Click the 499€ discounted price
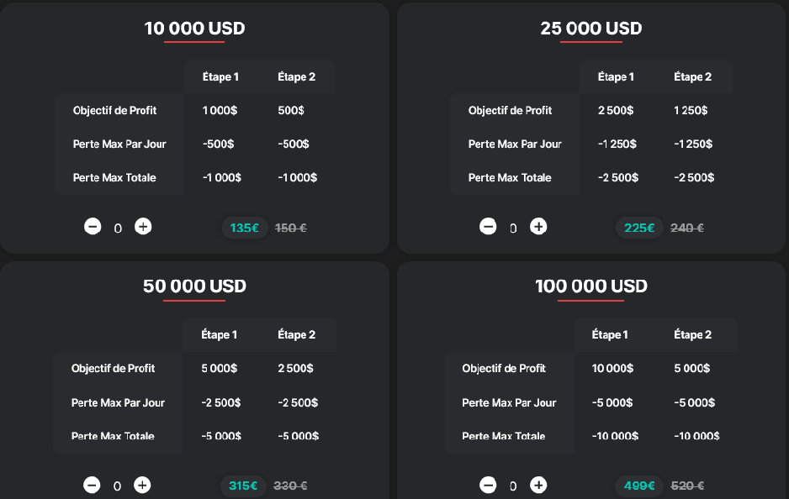The image size is (789, 499). [x=639, y=486]
